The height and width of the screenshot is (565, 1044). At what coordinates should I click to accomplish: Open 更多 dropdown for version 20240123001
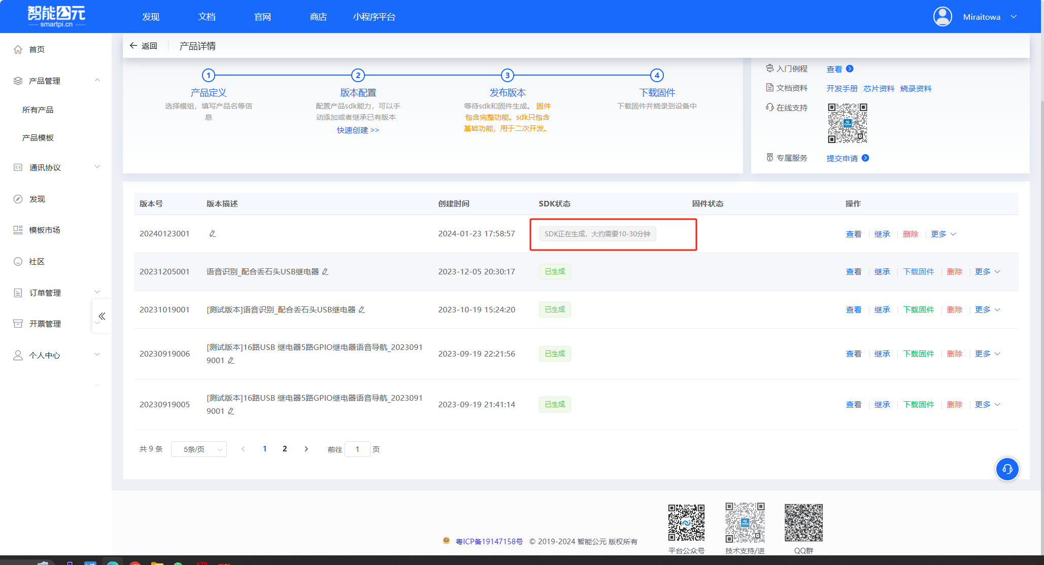pos(944,234)
